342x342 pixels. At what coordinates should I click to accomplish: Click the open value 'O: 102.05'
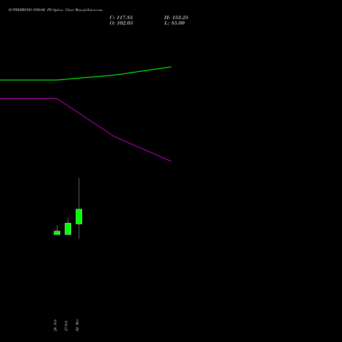(x=121, y=23)
